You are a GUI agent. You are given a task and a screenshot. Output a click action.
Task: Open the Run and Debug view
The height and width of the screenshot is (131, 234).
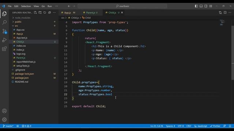pos(4,40)
